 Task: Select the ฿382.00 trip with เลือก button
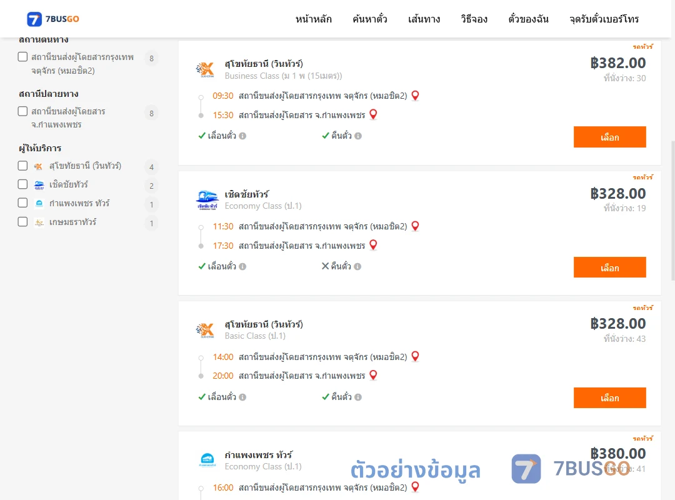coord(609,137)
